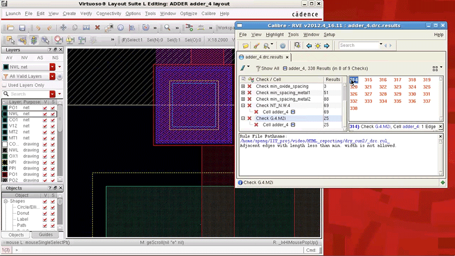Click the MT1 net layer color swatch
The height and width of the screenshot is (256, 455).
click(5, 138)
